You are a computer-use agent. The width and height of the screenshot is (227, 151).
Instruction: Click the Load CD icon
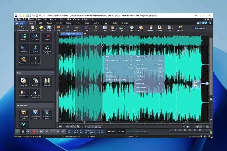(x=132, y=28)
